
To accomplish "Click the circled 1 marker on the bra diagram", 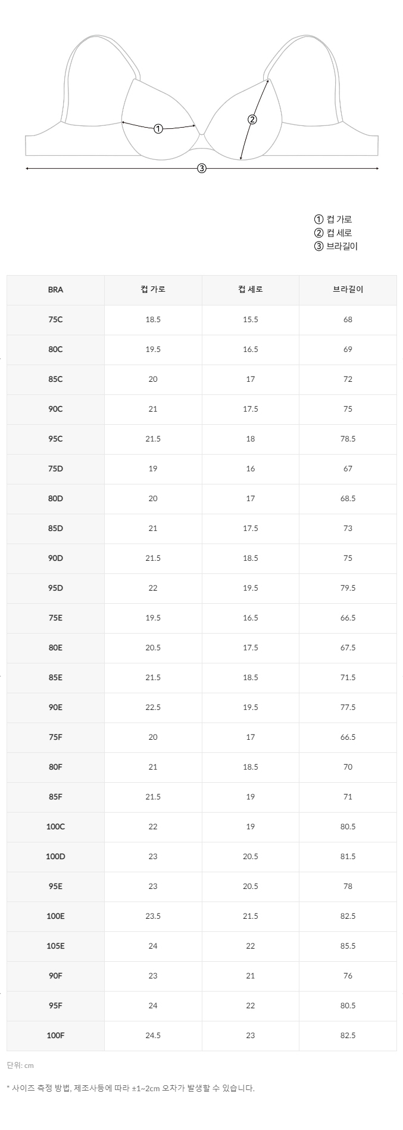I will coord(158,128).
